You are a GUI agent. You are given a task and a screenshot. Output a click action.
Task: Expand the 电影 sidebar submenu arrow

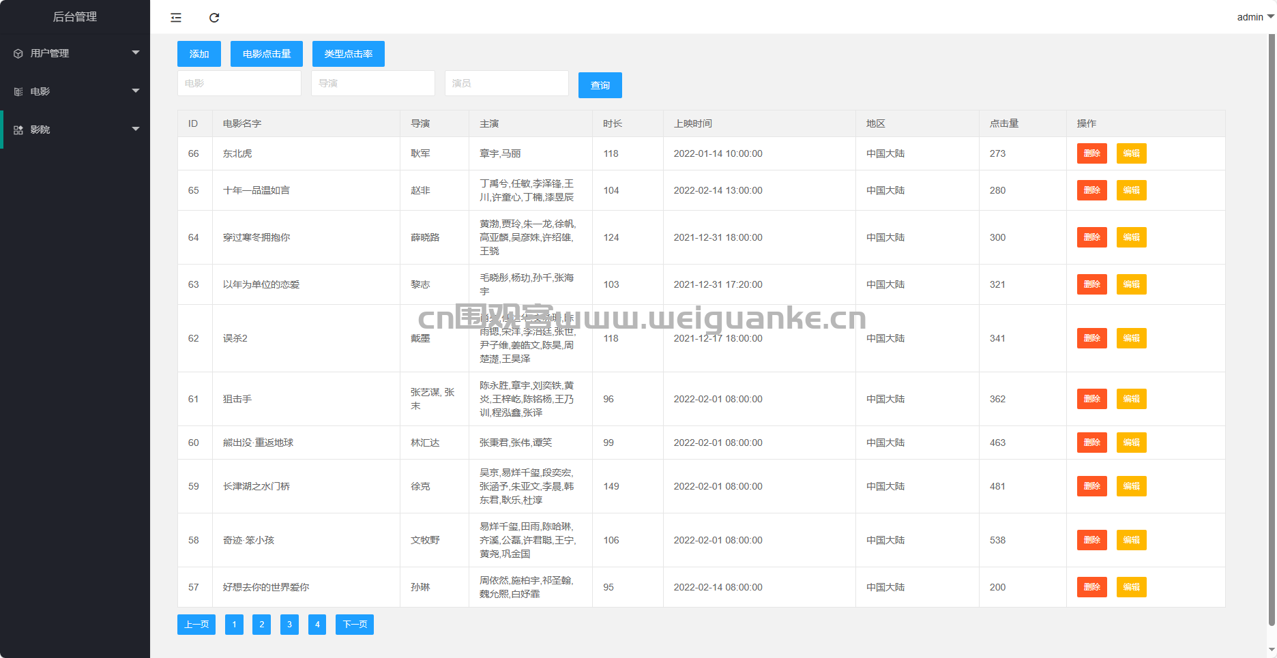(136, 91)
